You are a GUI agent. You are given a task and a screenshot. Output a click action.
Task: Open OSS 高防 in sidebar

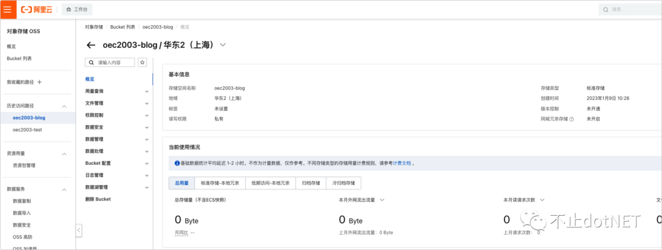tap(22, 237)
